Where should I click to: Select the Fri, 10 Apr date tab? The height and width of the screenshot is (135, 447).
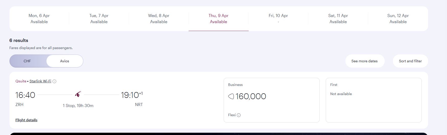(x=278, y=19)
